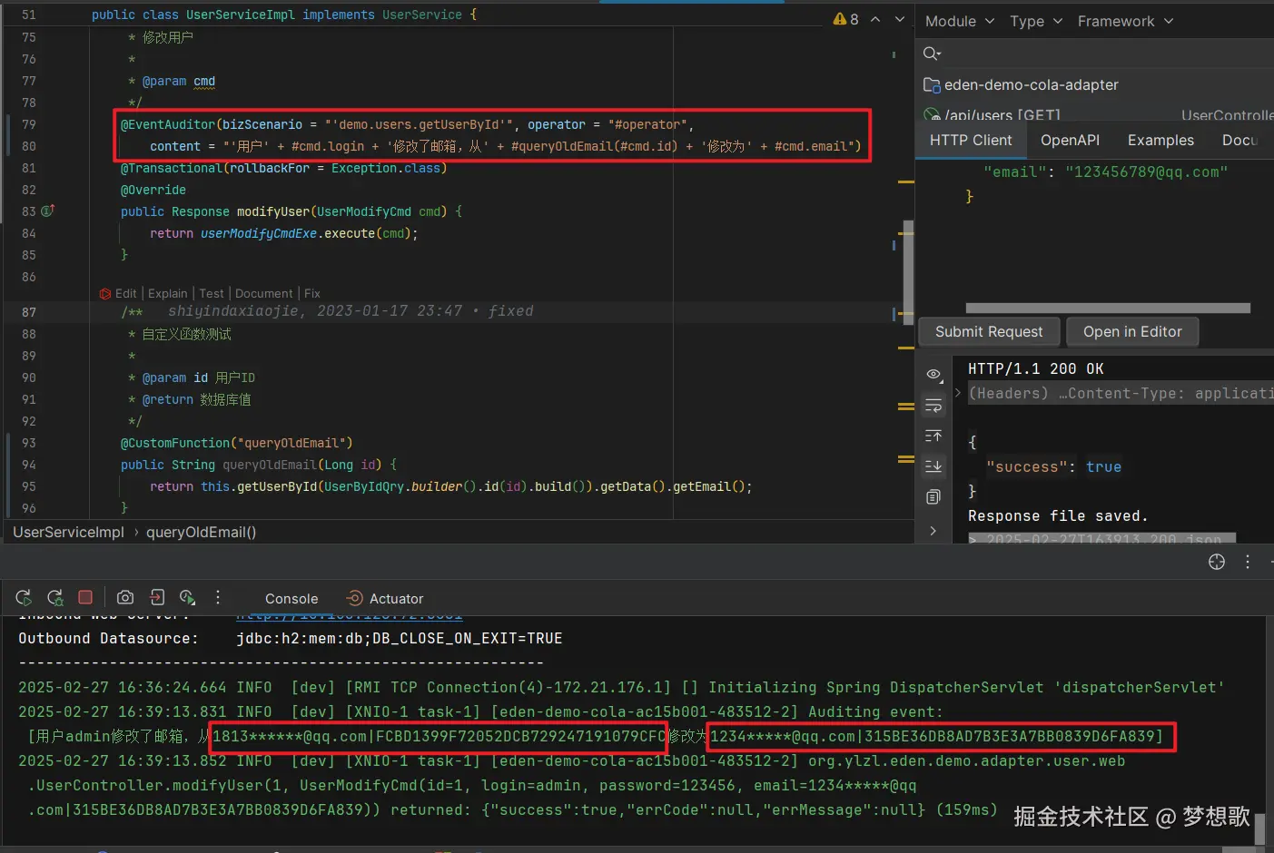Image resolution: width=1274 pixels, height=853 pixels.
Task: Open endpoints panel three-dot options menu
Action: (x=1248, y=562)
